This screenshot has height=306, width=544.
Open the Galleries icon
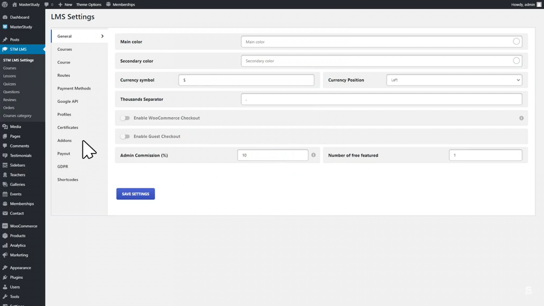(x=5, y=184)
